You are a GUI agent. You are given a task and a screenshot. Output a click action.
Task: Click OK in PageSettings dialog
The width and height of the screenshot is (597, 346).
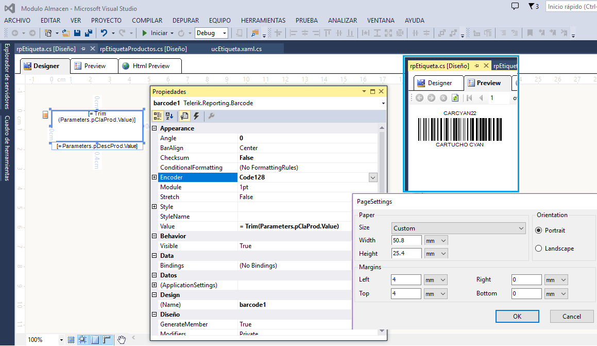pyautogui.click(x=517, y=317)
